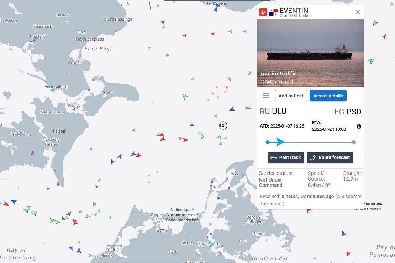Open Vessel details for EVENTIN
This screenshot has height=263, width=395.
click(x=328, y=96)
